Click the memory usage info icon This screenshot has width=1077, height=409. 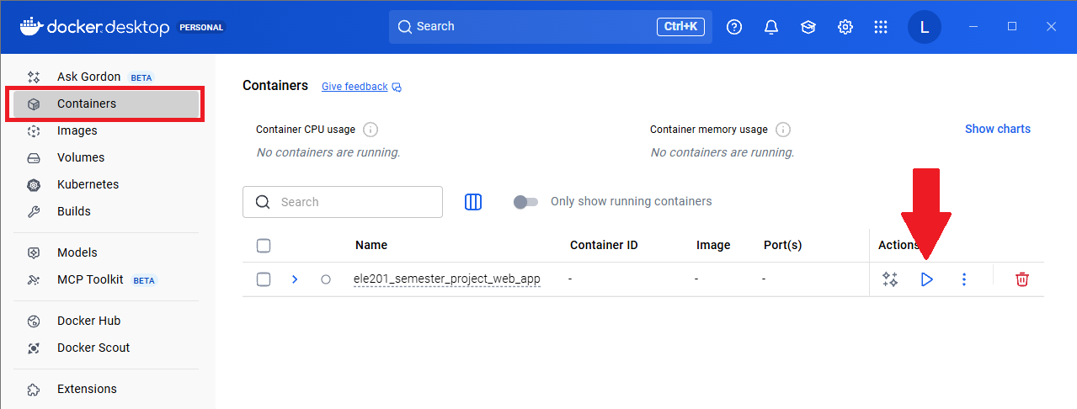click(x=782, y=130)
